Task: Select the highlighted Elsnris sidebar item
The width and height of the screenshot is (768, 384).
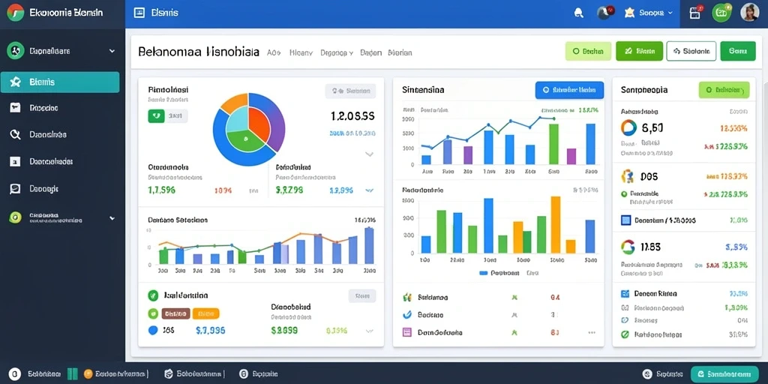Action: 60,82
